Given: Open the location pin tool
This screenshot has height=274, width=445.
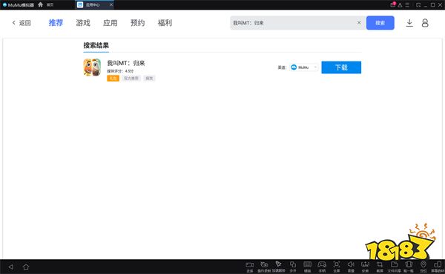Looking at the screenshot, I should click(x=423, y=267).
